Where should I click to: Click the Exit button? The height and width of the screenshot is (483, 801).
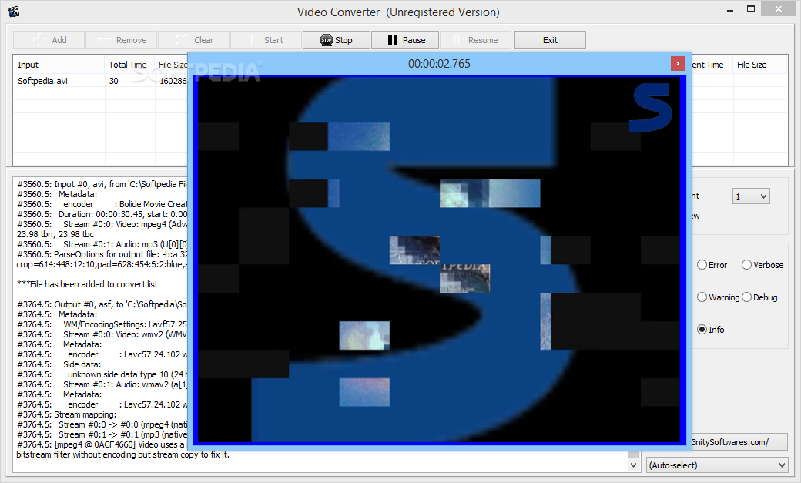tap(550, 40)
